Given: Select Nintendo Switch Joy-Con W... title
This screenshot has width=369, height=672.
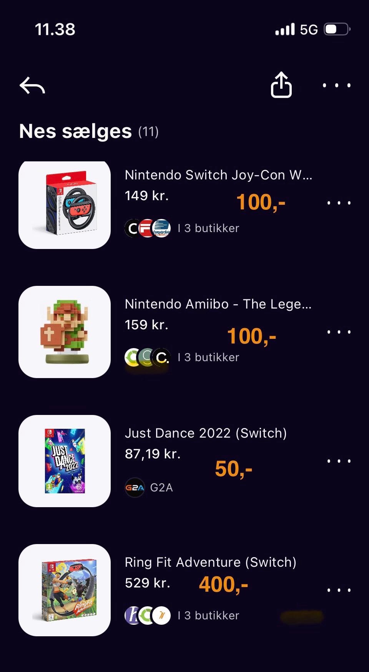Looking at the screenshot, I should point(218,175).
